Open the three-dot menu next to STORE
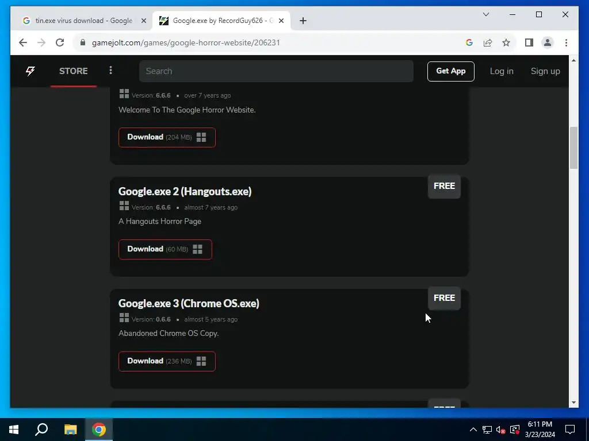 tap(110, 71)
